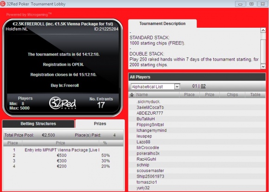Click the Alphabetical List dropdown arrow

(177, 87)
